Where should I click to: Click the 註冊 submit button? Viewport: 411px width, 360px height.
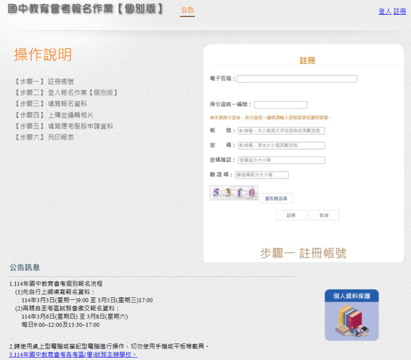pos(291,215)
